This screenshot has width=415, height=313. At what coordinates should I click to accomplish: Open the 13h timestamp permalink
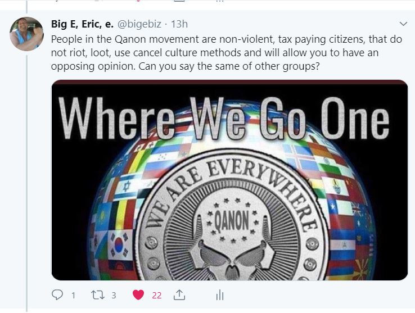click(179, 24)
